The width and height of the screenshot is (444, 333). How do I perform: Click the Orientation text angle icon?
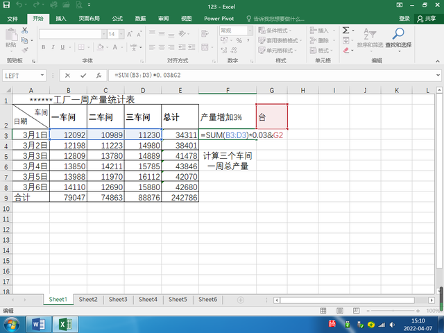(182, 34)
